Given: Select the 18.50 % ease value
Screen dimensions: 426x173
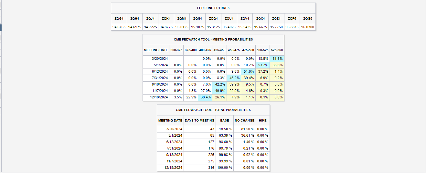Looking at the screenshot, I should point(224,129).
